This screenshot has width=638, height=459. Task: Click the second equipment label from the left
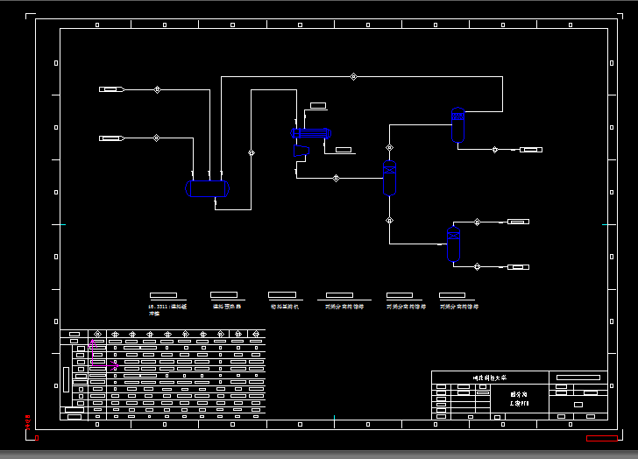(x=227, y=307)
